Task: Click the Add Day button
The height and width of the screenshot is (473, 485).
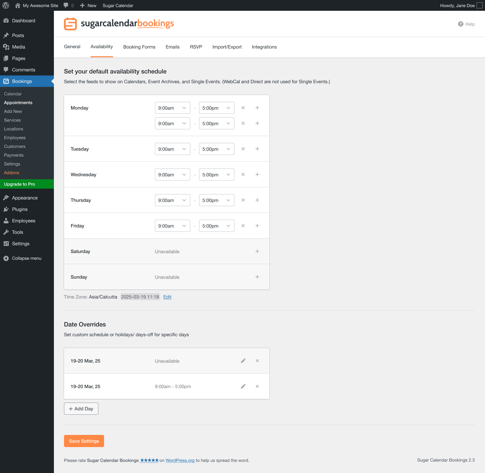Action: pos(81,409)
